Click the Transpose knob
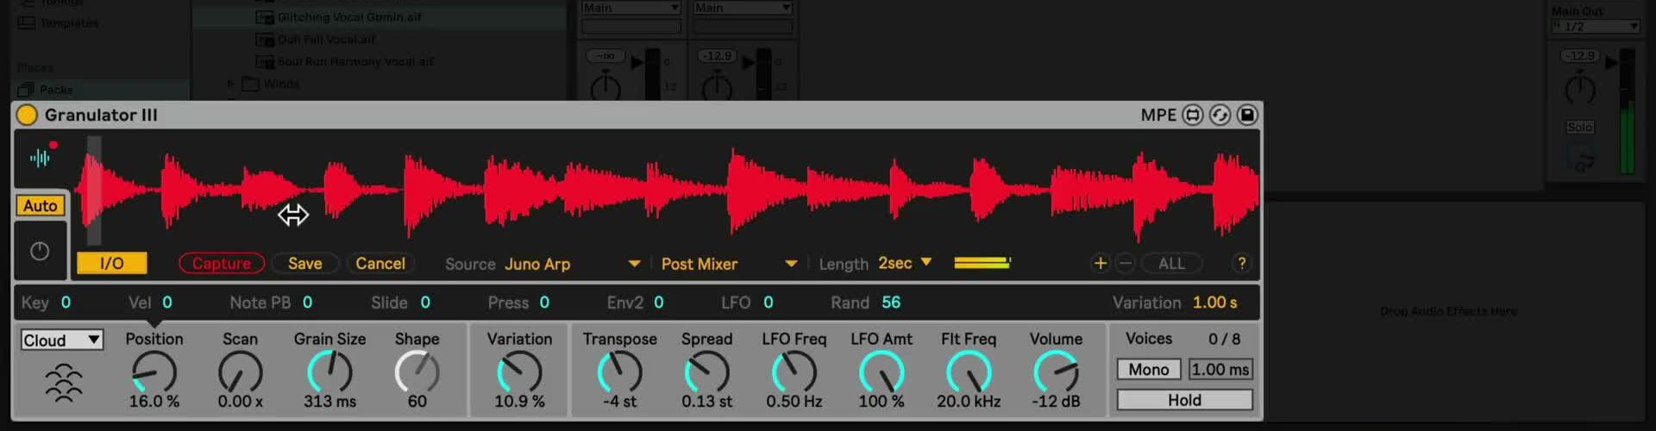This screenshot has width=1656, height=431. click(x=619, y=372)
